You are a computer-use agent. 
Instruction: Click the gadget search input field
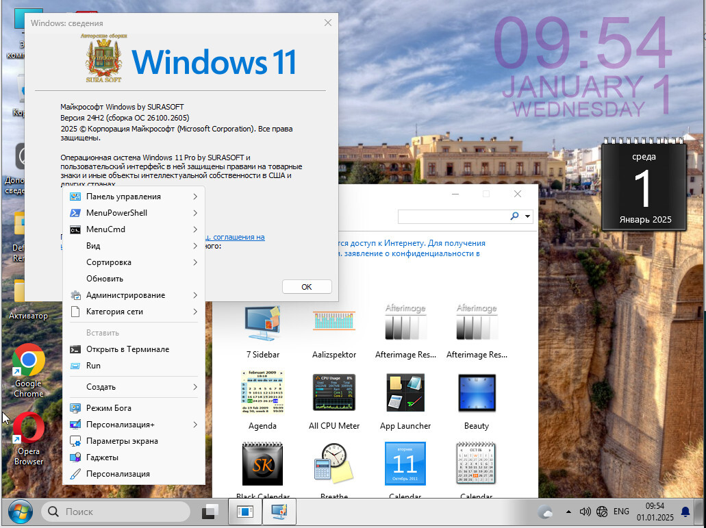(x=453, y=216)
